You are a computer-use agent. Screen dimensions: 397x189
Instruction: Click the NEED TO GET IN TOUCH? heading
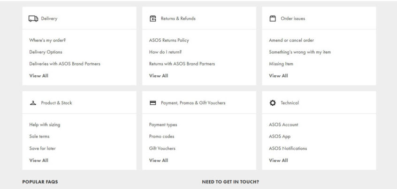pyautogui.click(x=230, y=182)
